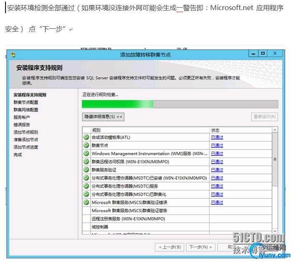This screenshot has height=262, width=293.
Task: Select 服务帐户 step in sidebar
Action: [22, 117]
